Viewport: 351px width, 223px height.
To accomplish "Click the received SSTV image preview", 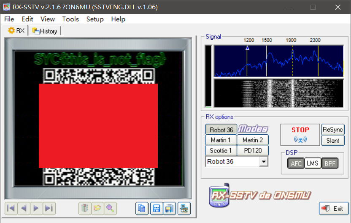I will (98, 118).
